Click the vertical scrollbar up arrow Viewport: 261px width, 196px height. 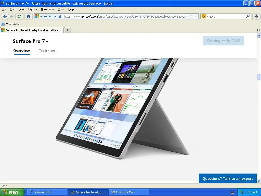tap(259, 35)
